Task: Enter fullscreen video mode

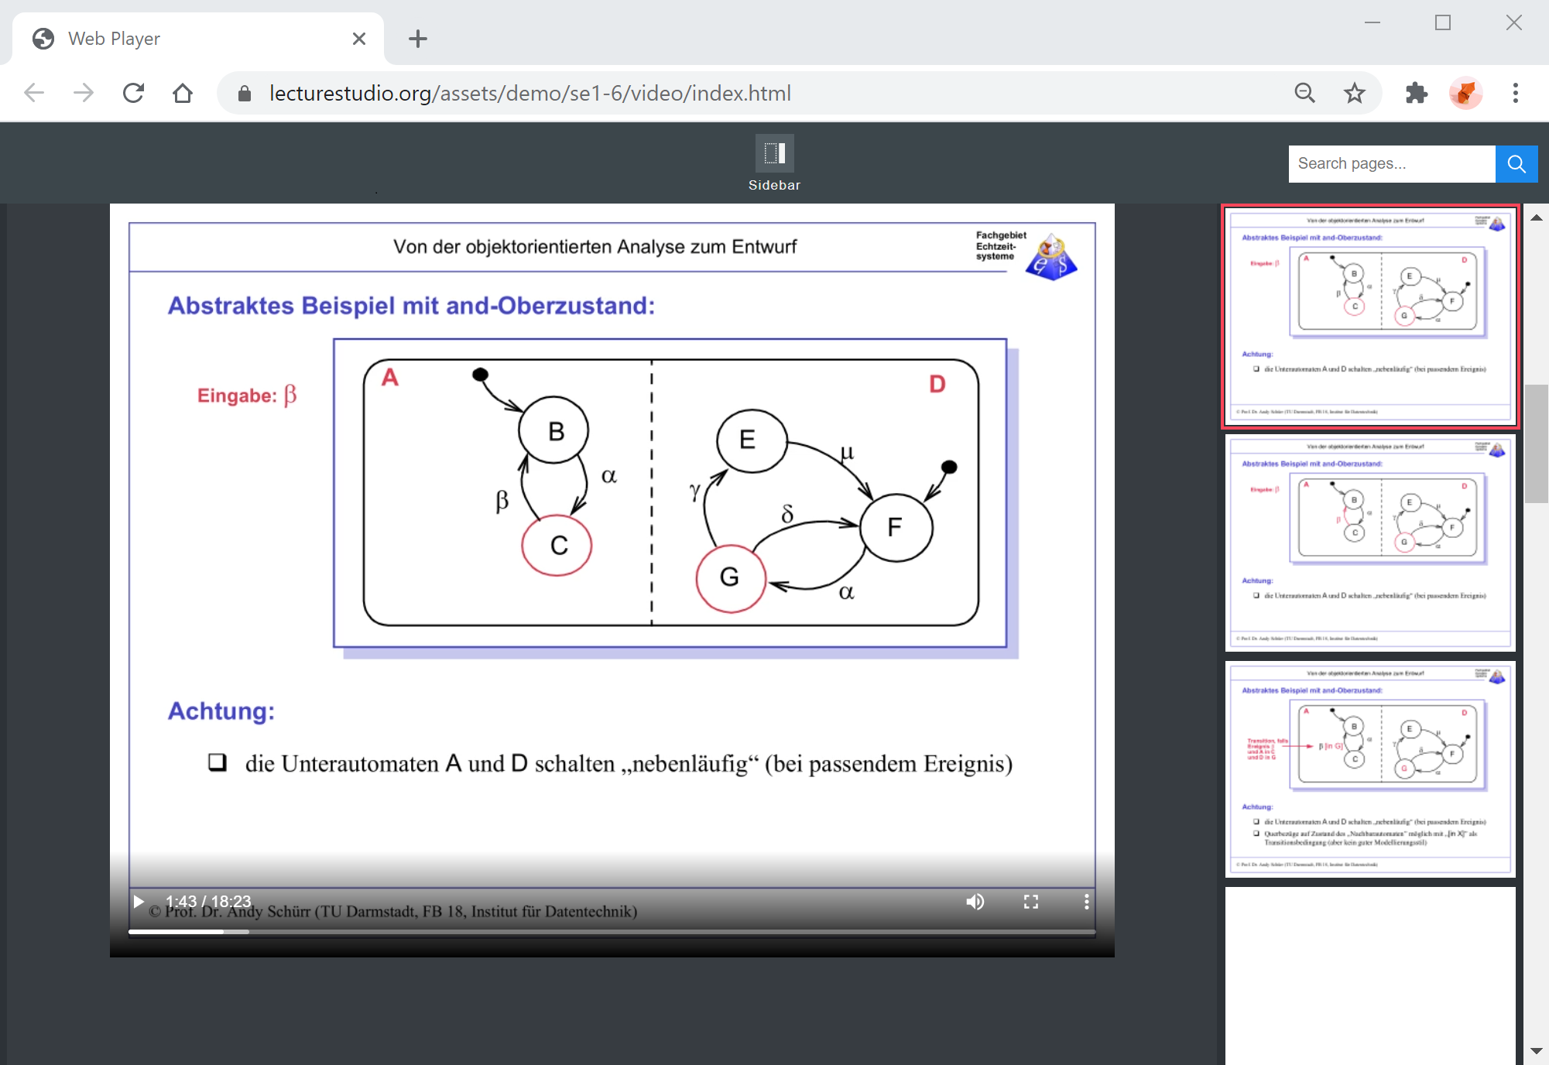Action: tap(1031, 902)
